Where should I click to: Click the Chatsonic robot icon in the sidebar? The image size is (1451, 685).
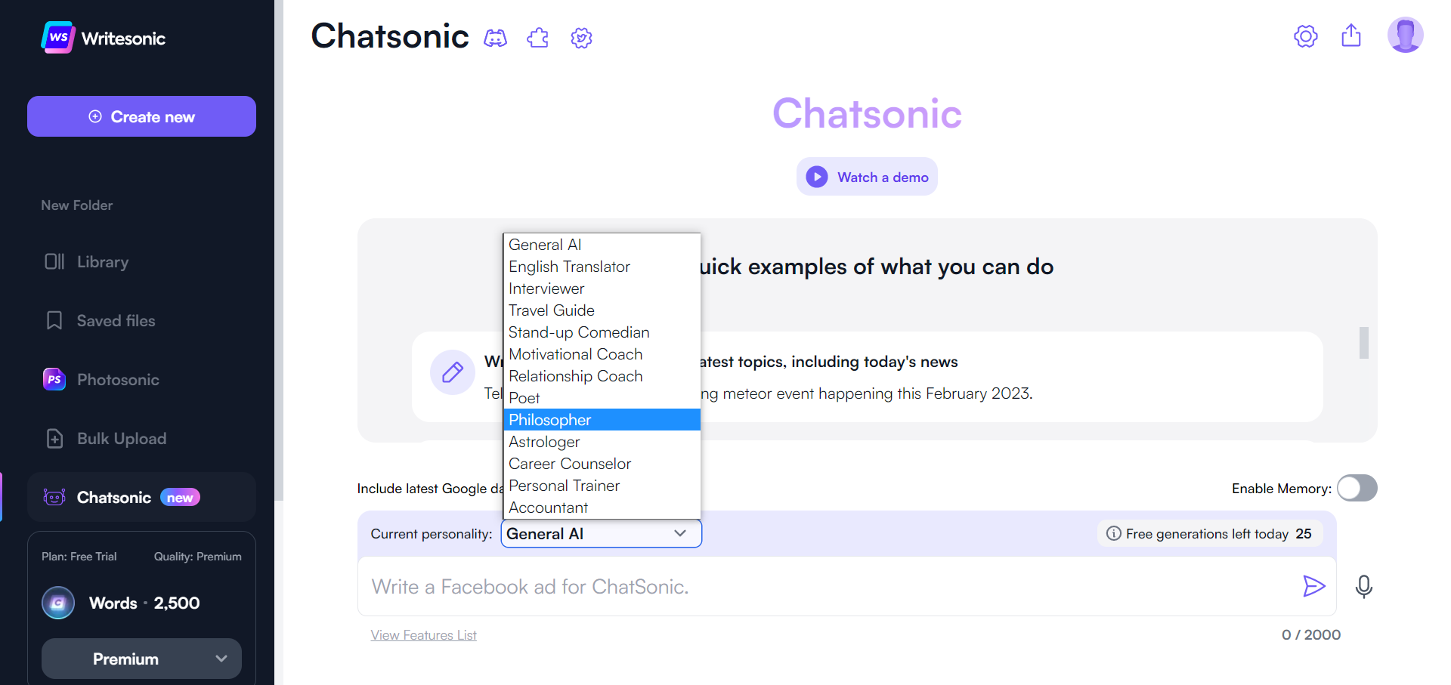(x=54, y=497)
